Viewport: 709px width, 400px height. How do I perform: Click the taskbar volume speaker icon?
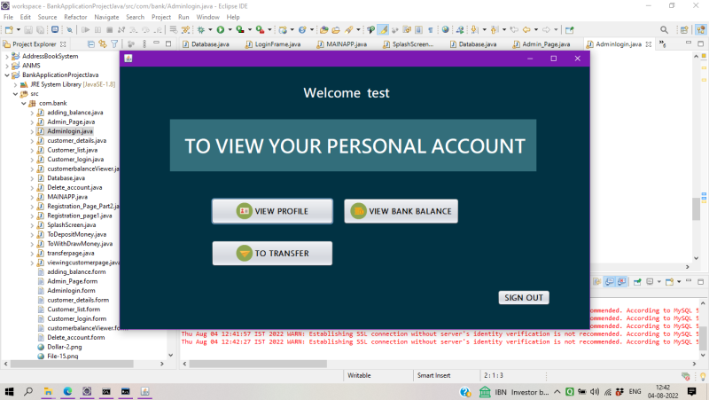point(595,392)
